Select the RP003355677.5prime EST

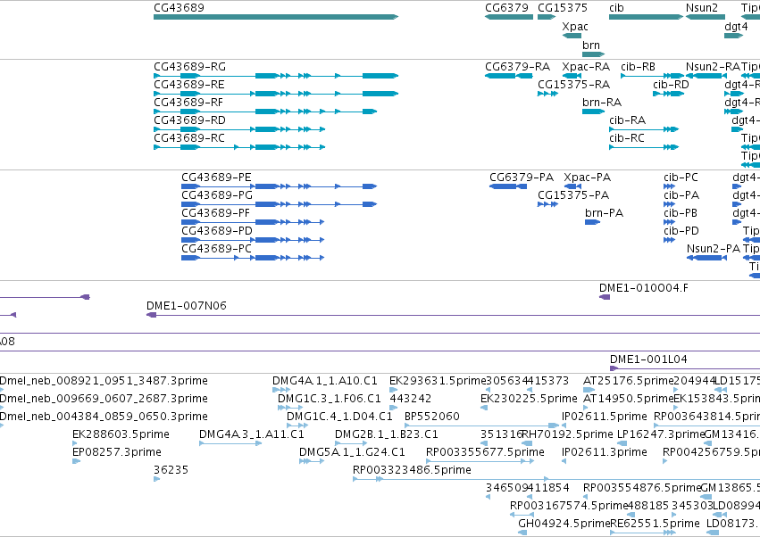pos(480,461)
